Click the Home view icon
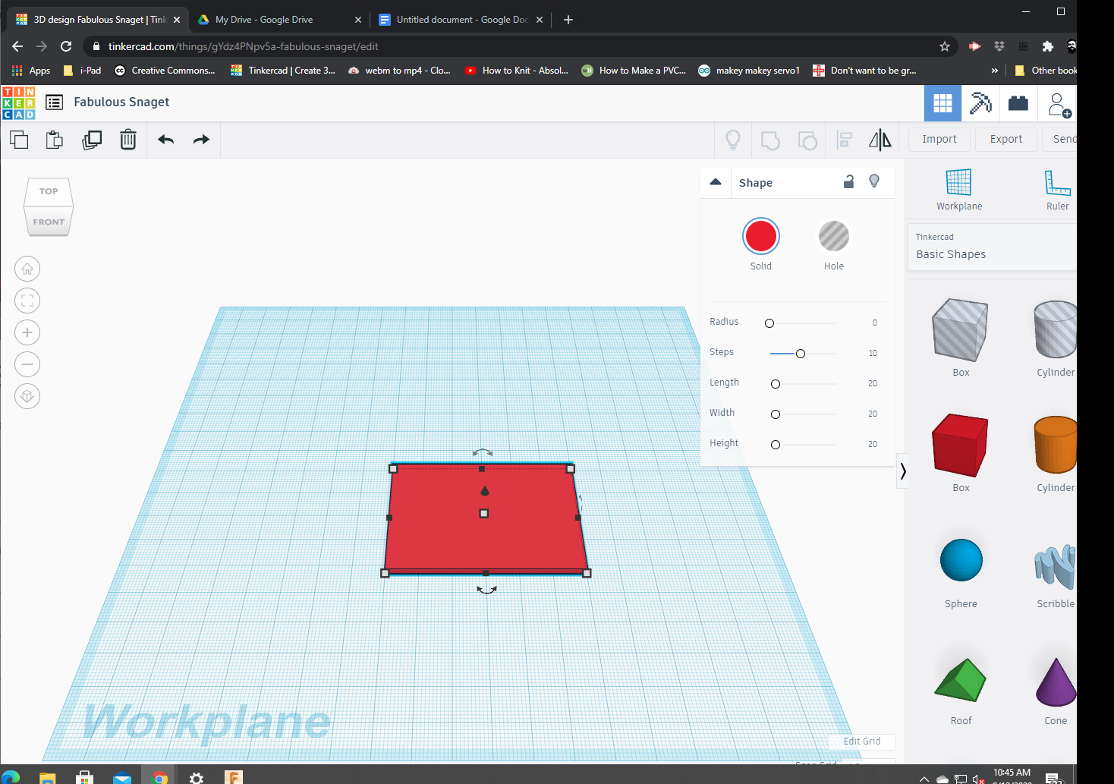The image size is (1114, 784). pyautogui.click(x=27, y=269)
